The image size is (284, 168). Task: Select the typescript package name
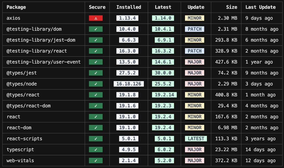coord(20,149)
